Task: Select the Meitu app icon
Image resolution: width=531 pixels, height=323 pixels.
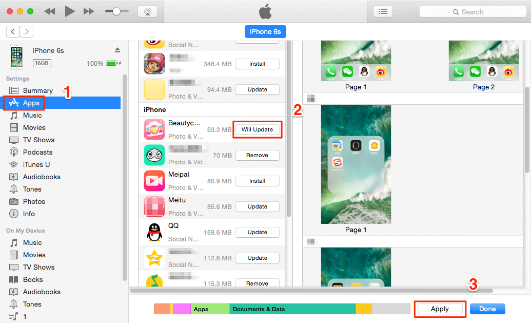Action: (x=154, y=206)
